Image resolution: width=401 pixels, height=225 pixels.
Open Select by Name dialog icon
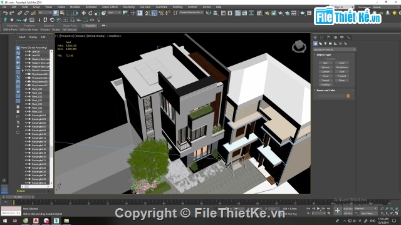(x=62, y=13)
